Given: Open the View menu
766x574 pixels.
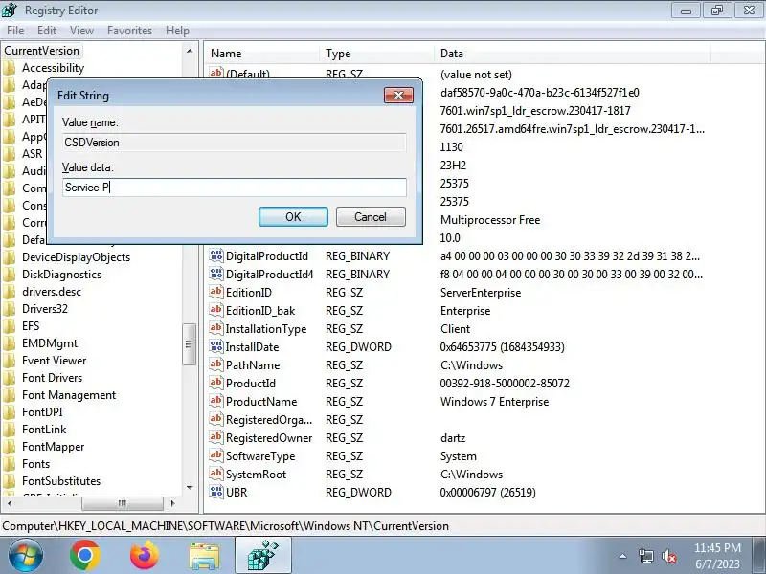Looking at the screenshot, I should coord(81,31).
